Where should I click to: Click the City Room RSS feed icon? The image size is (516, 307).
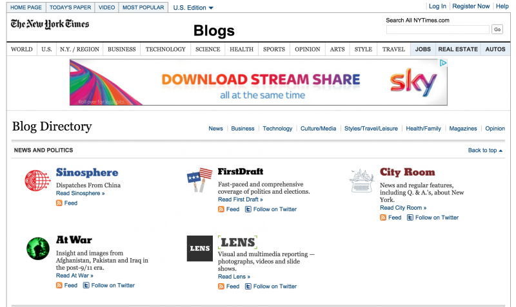(383, 218)
